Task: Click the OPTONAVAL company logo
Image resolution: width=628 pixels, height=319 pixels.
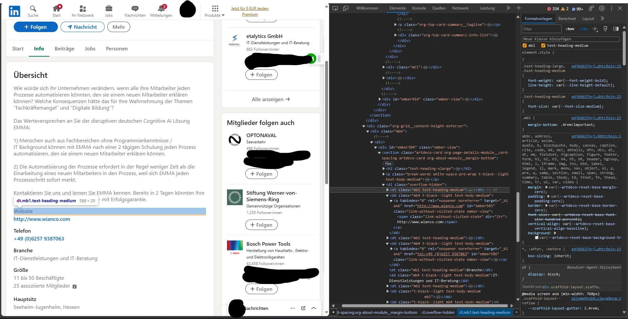Action: [235, 140]
